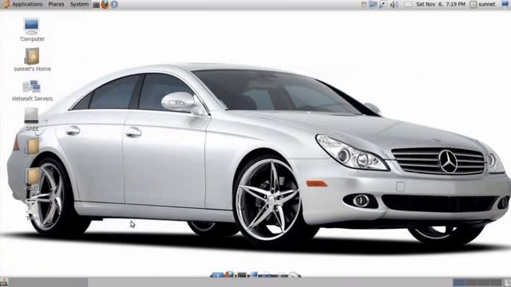Click the show desktop button in bottom panel
The image size is (511, 287).
(3, 282)
